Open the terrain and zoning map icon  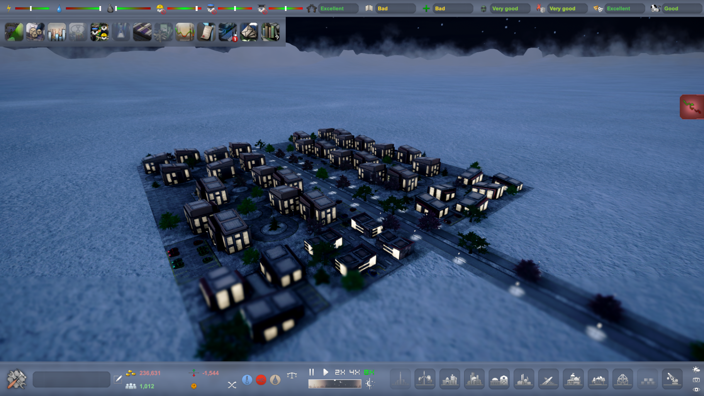pyautogui.click(x=14, y=32)
